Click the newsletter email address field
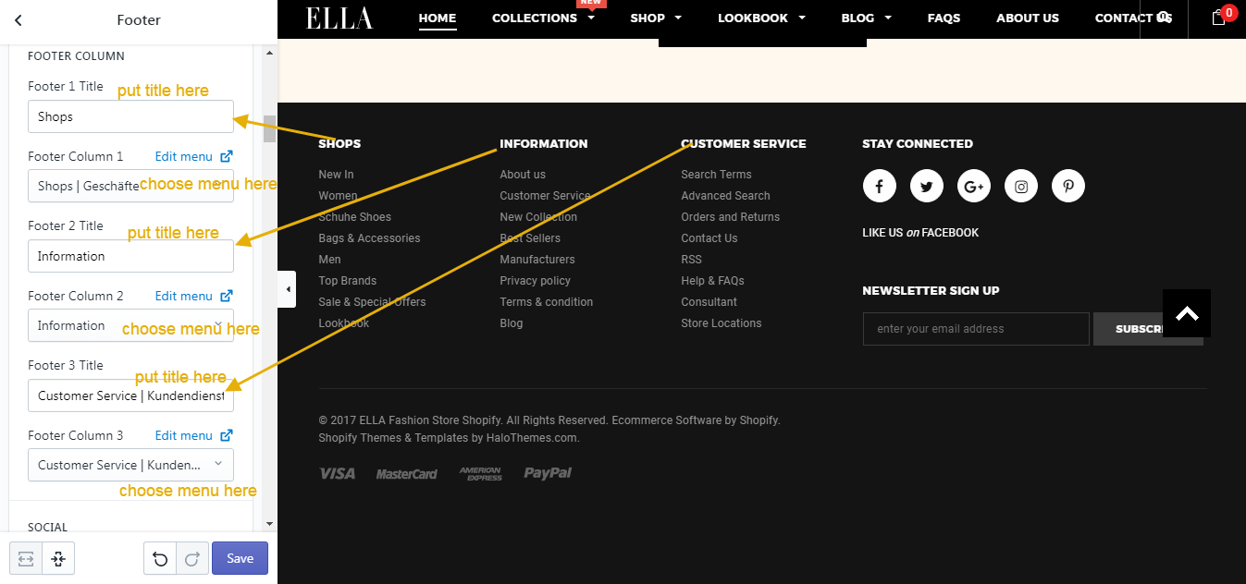 976,329
